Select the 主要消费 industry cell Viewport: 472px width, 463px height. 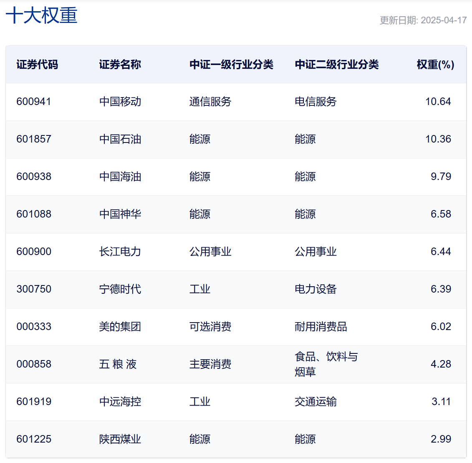pyautogui.click(x=210, y=364)
